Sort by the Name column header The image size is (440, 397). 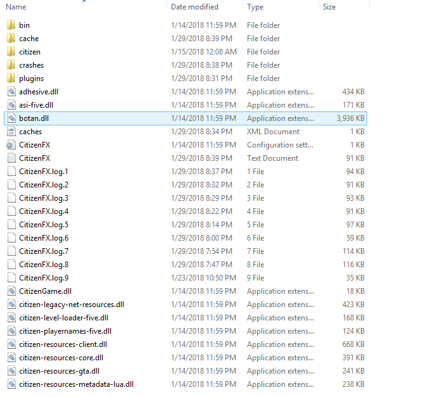tap(16, 7)
